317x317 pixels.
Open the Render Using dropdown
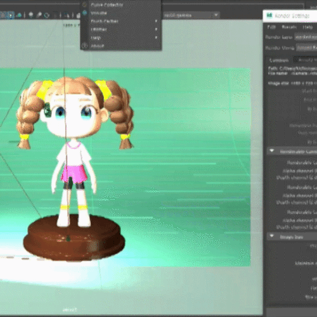point(306,48)
